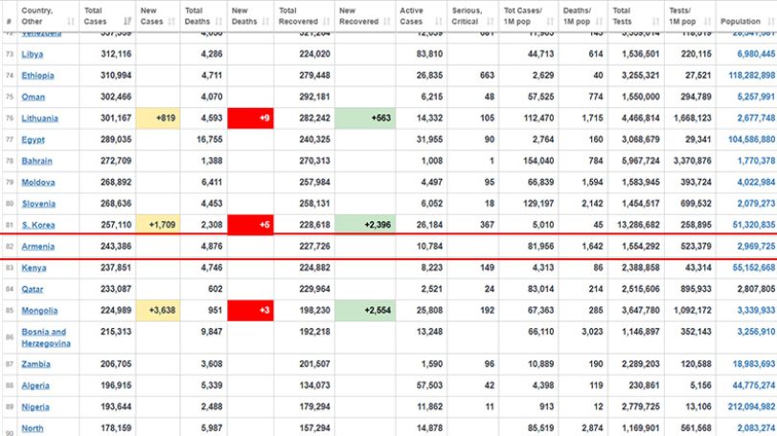Open Bahrain population link 1,770,378
The width and height of the screenshot is (777, 436).
point(756,161)
